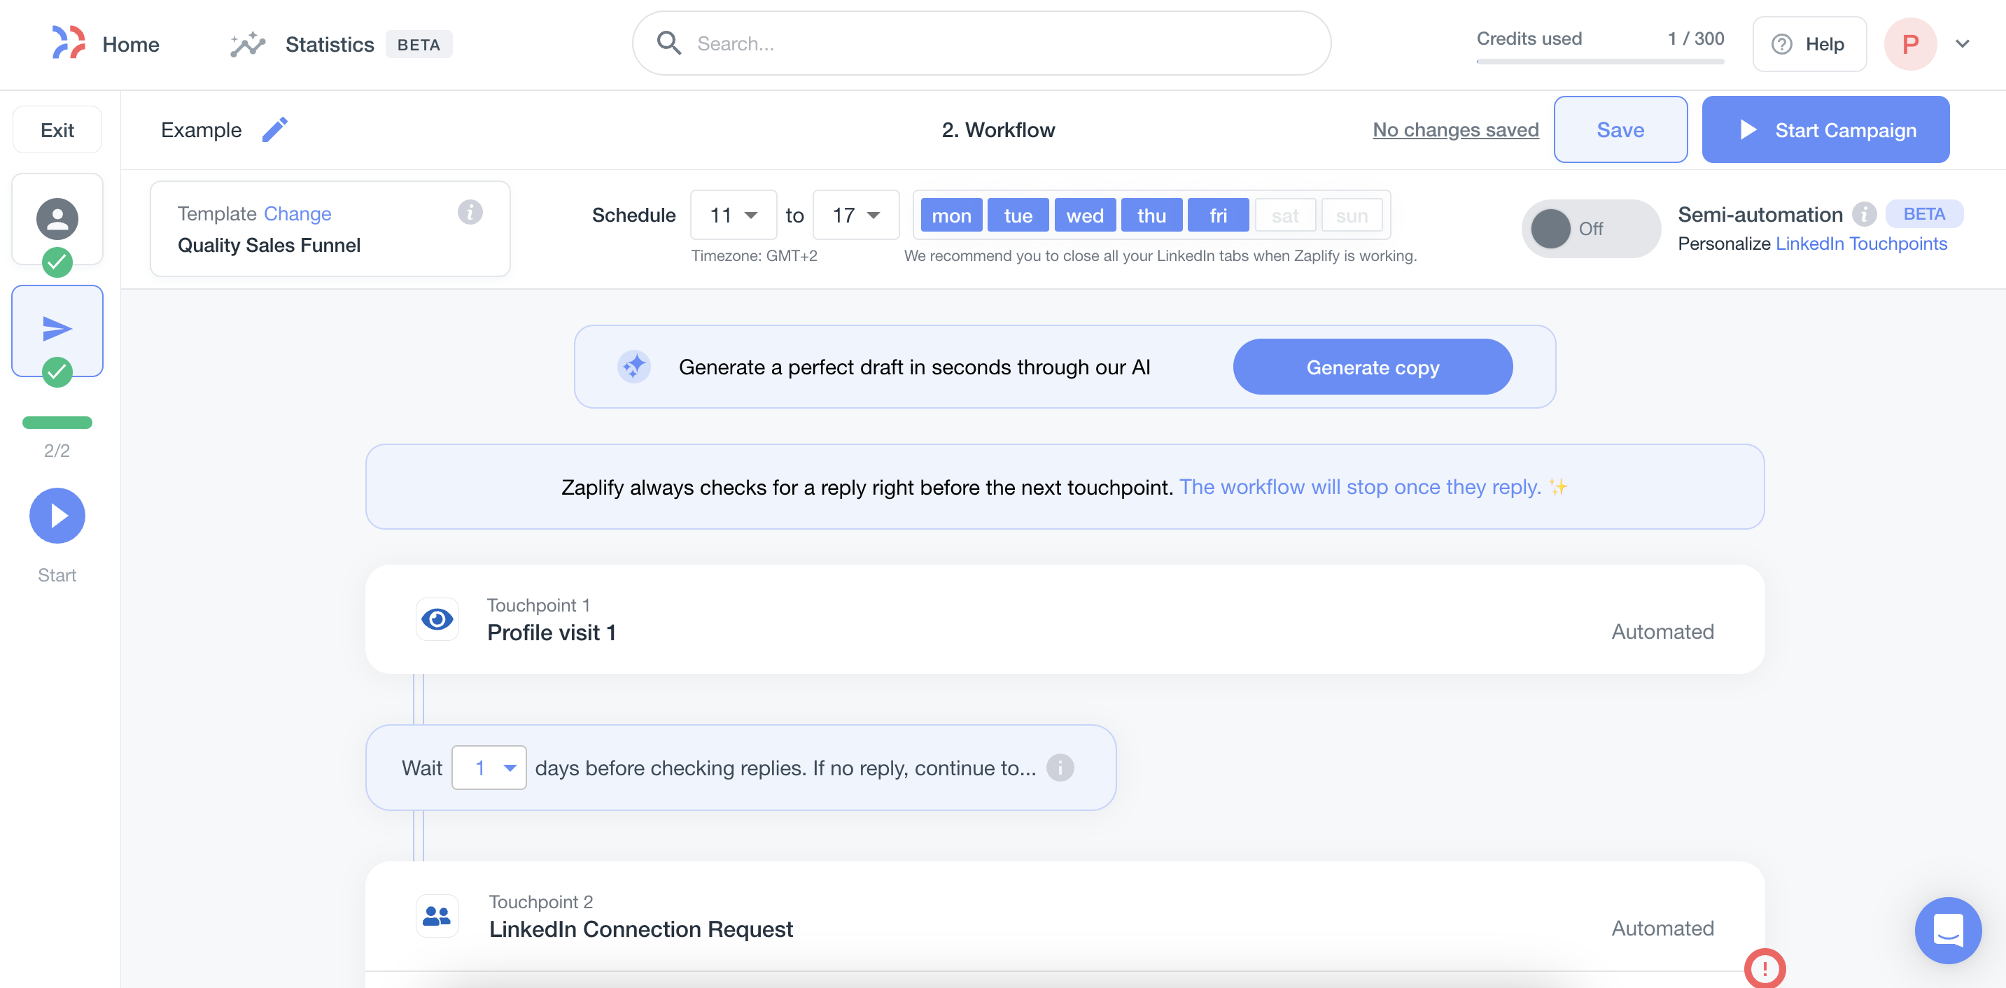Open the schedule start hour dropdown

(734, 215)
